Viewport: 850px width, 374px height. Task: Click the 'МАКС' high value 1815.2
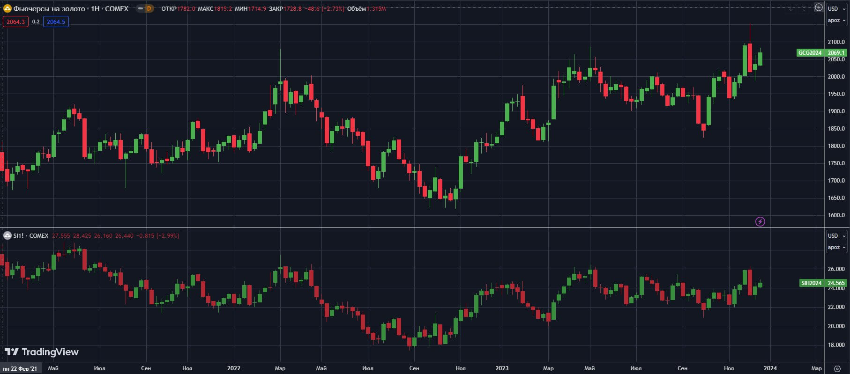pyautogui.click(x=223, y=8)
